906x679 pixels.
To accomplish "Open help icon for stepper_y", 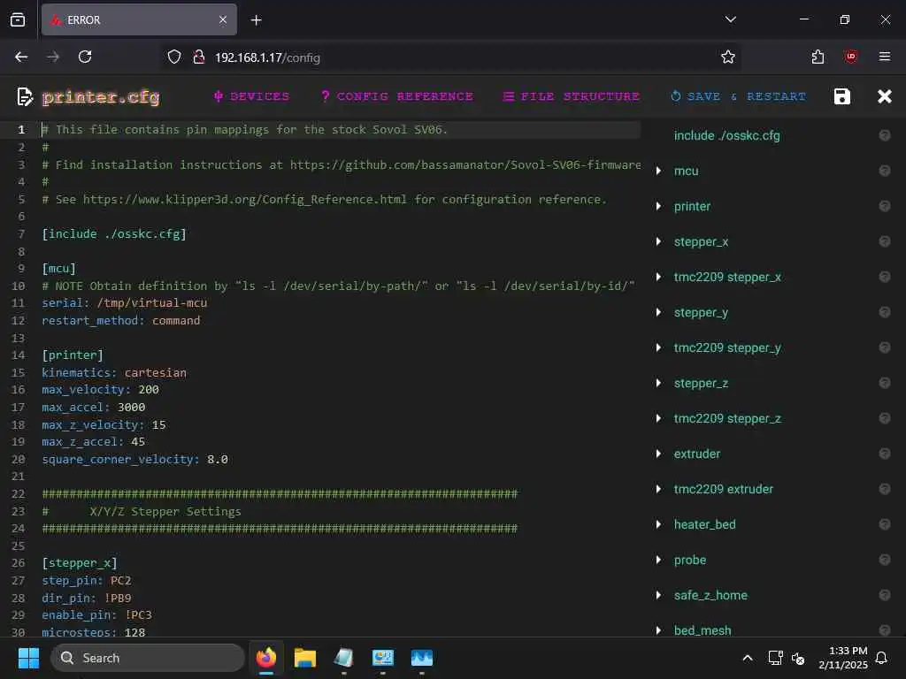I will pyautogui.click(x=884, y=312).
